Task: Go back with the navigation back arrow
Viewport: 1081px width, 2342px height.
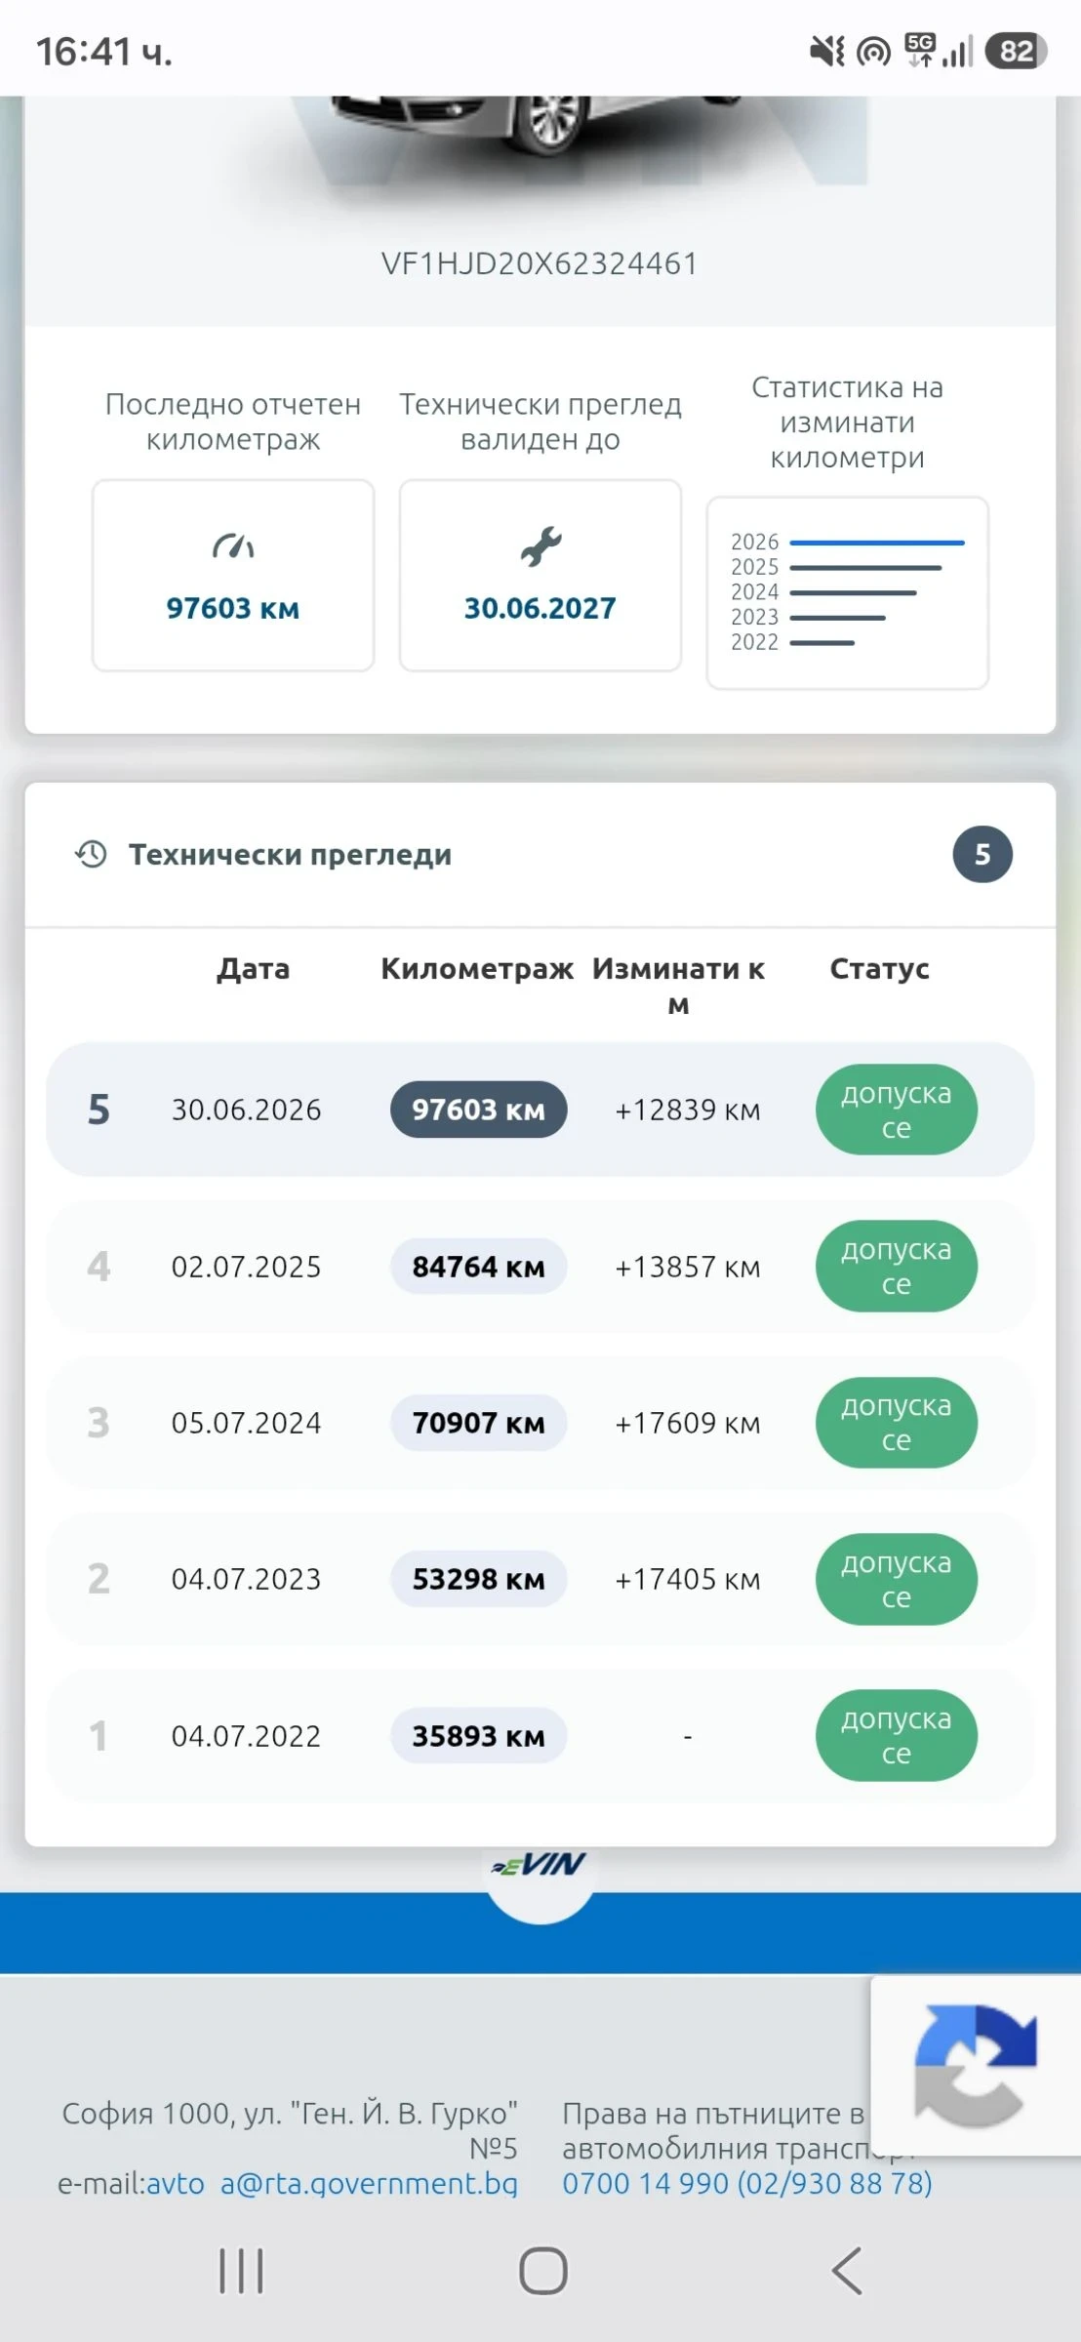Action: (x=846, y=2271)
